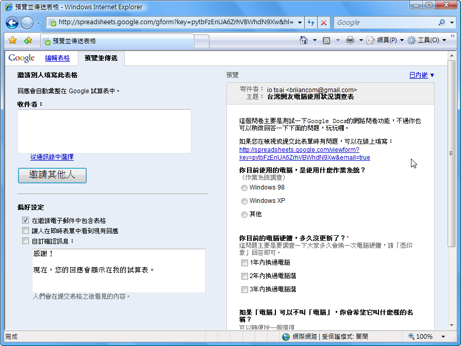461x346 pixels.
Task: Click the Google logo
Action: [22, 58]
